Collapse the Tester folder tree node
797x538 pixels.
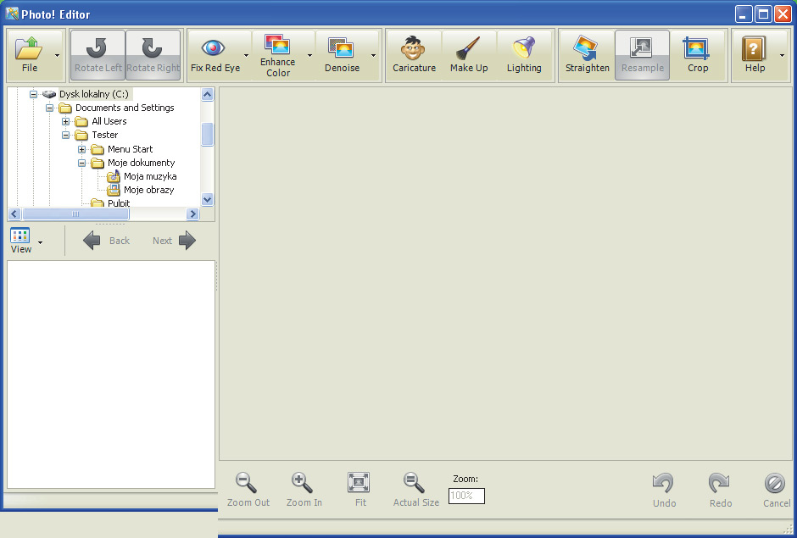66,136
